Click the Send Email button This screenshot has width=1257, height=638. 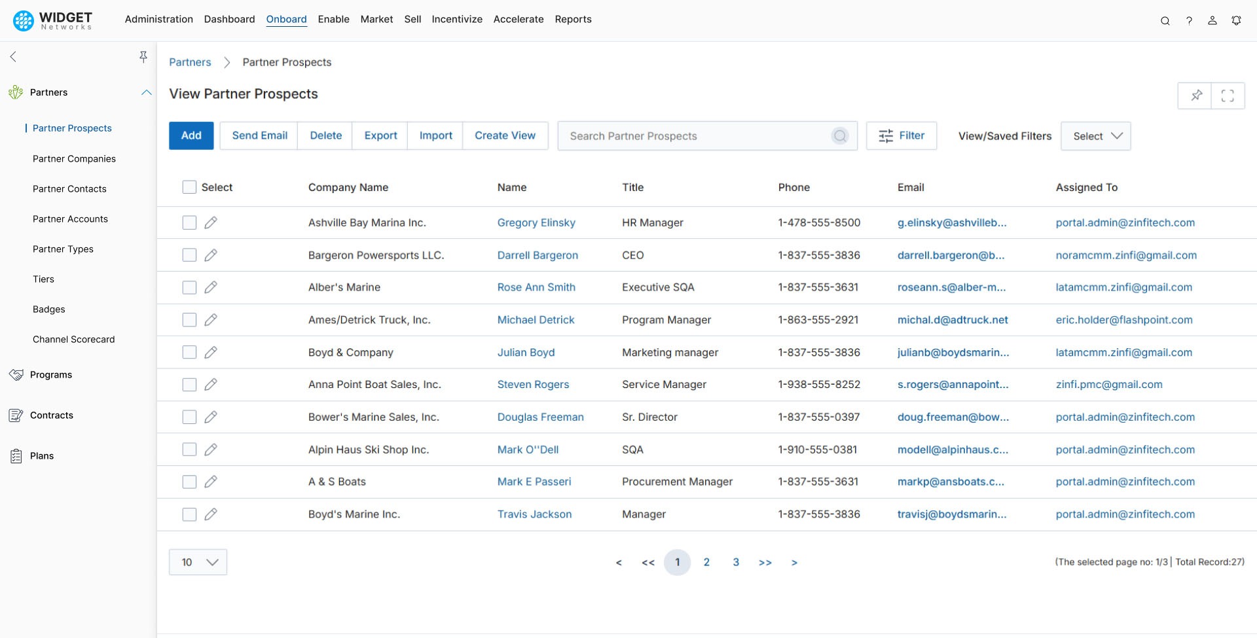click(x=259, y=135)
